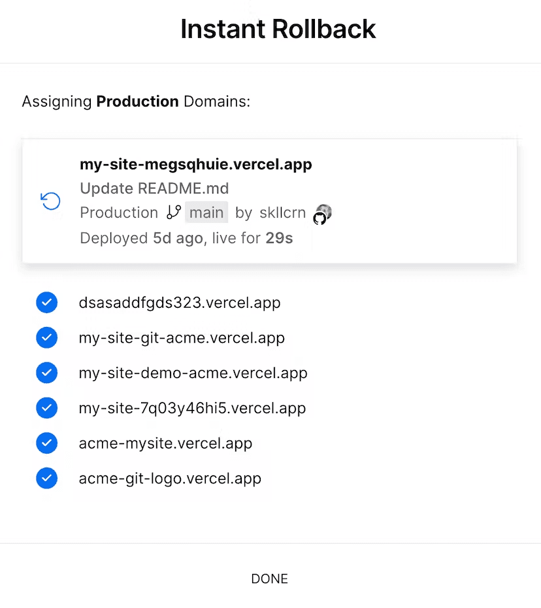Viewport: 541px width, 608px height.
Task: Open the acme-mysite.vercel.app domain
Action: point(165,443)
